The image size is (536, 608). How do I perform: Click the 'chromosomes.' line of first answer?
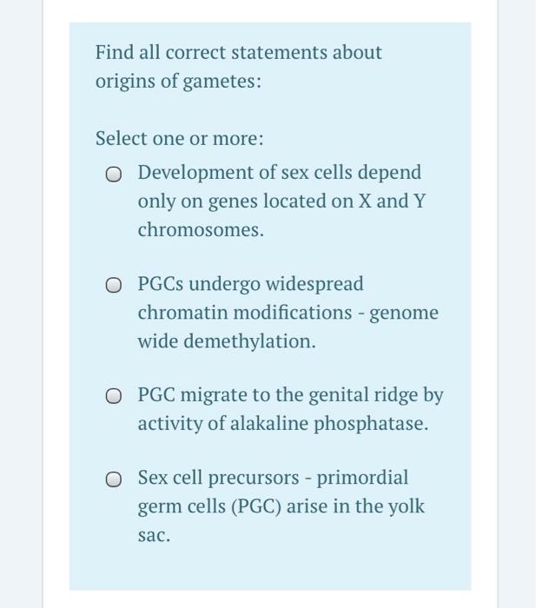(x=201, y=229)
